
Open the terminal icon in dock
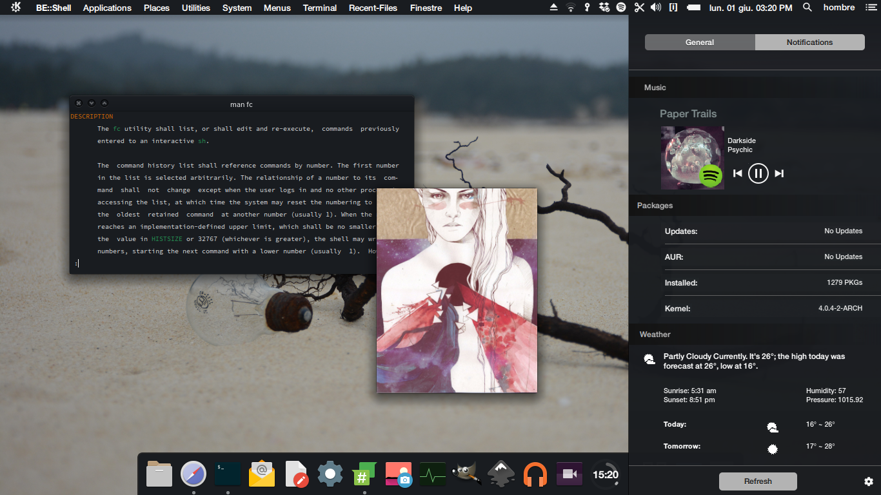pos(228,474)
